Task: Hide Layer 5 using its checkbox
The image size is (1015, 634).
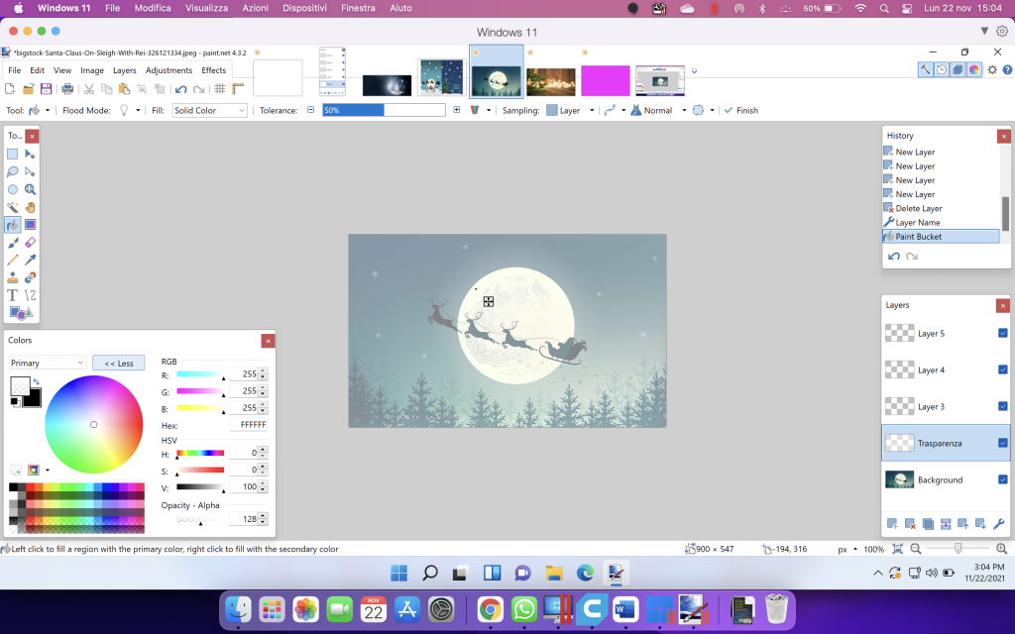Action: 1002,334
